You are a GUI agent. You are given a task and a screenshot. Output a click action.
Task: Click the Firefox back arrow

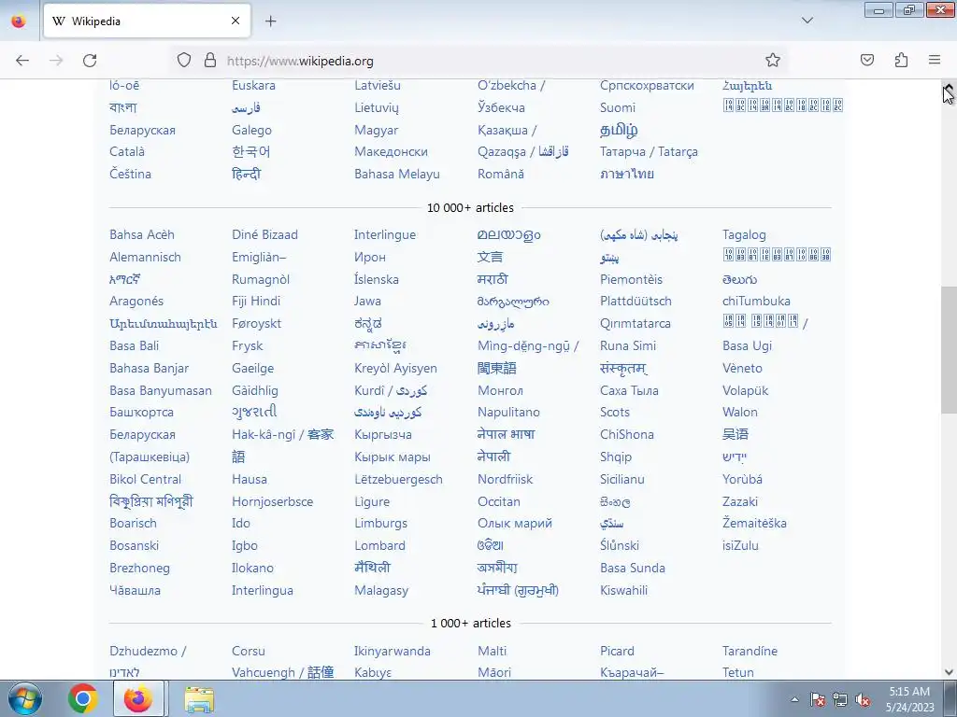click(22, 61)
